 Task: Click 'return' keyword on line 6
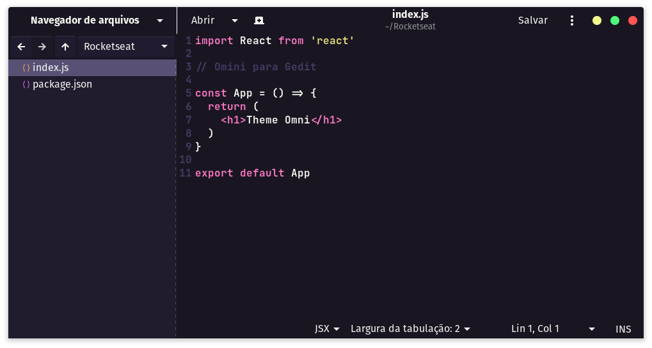[227, 107]
